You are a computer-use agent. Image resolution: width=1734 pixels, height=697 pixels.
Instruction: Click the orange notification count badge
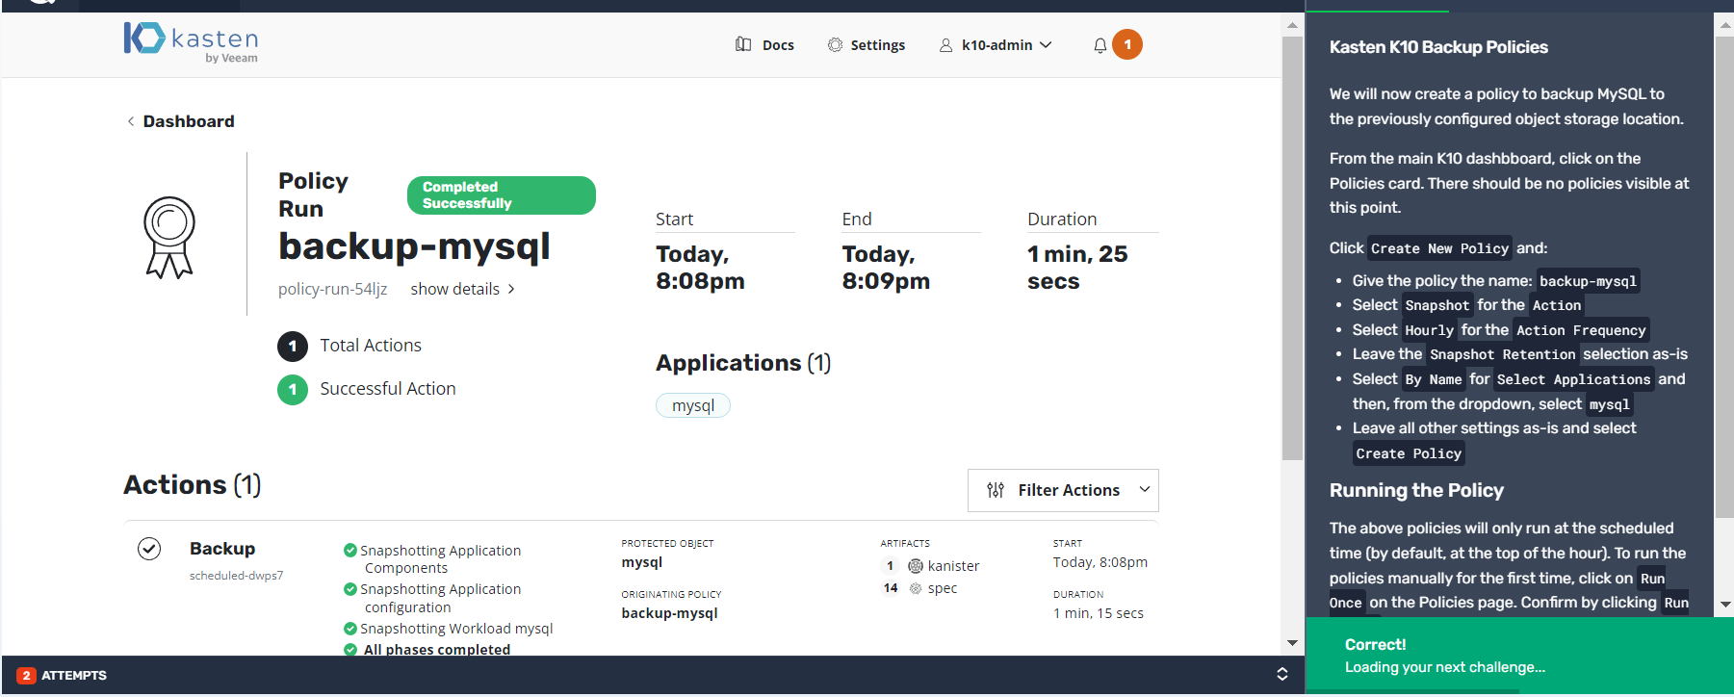[1127, 44]
